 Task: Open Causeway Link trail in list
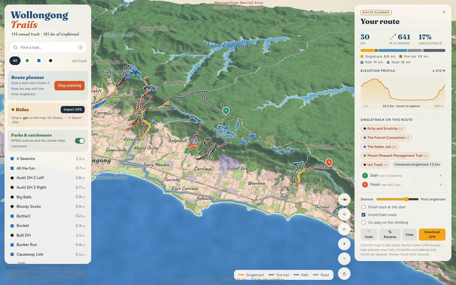pyautogui.click(x=48, y=255)
